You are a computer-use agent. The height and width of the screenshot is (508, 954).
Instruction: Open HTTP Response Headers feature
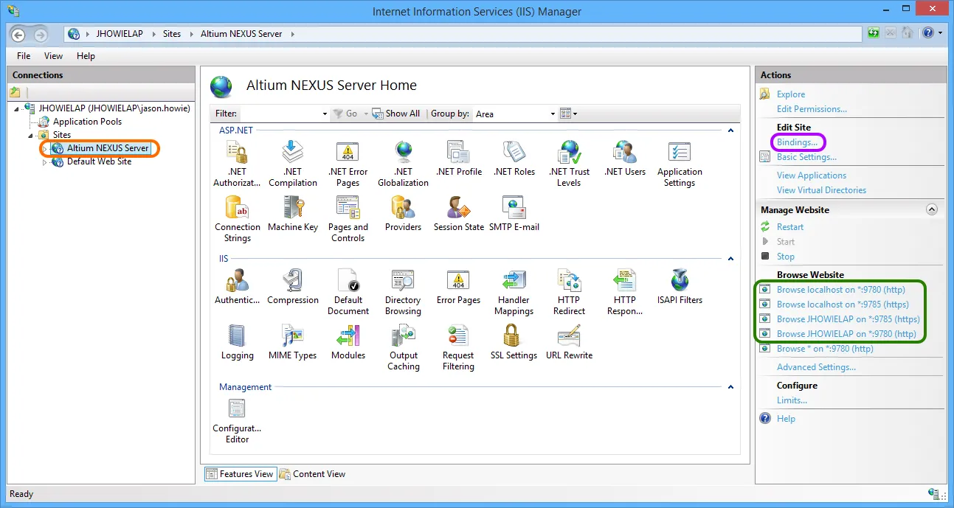point(624,292)
